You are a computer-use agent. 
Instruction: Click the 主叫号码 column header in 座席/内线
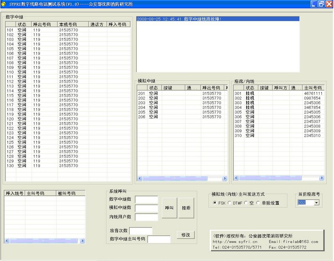click(x=313, y=88)
